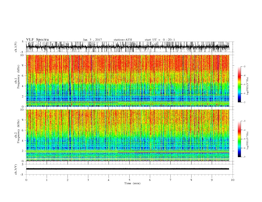Click time-axis tick label "9"
The image size is (262, 202).
pyautogui.click(x=212, y=180)
